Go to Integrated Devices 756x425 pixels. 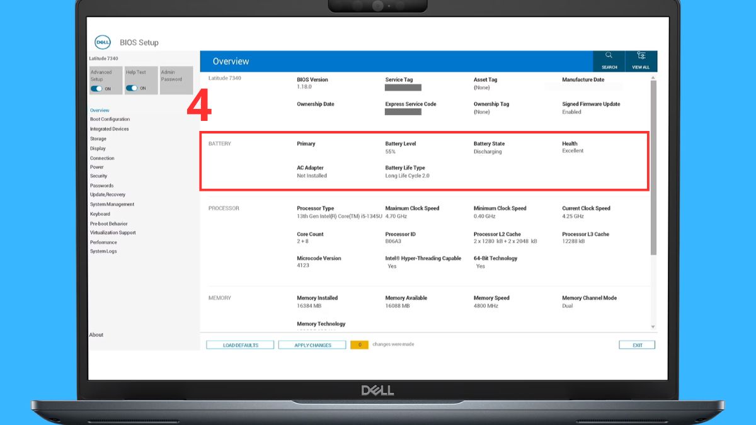pyautogui.click(x=109, y=129)
